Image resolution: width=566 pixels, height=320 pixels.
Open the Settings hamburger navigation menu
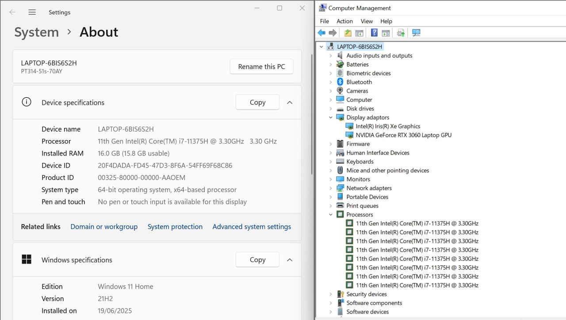pos(32,12)
